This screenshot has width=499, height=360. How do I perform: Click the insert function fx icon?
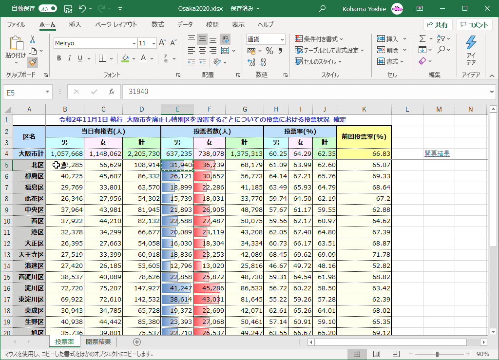[112, 92]
